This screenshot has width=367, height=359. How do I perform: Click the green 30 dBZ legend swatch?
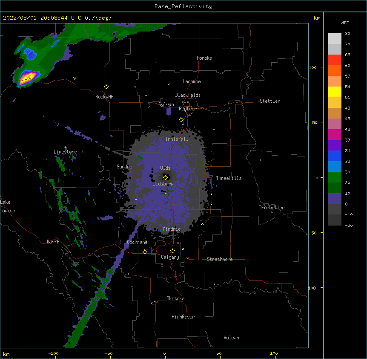pos(335,177)
